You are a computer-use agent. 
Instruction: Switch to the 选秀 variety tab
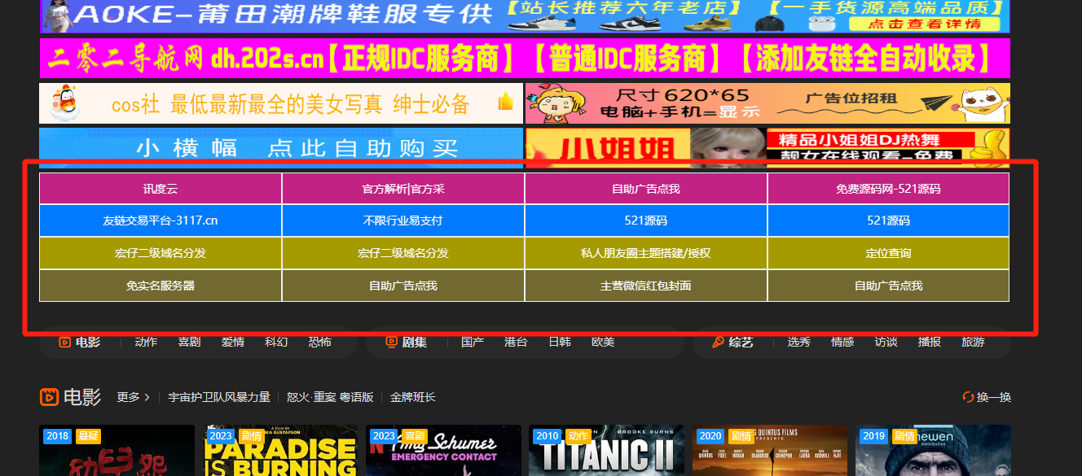798,342
